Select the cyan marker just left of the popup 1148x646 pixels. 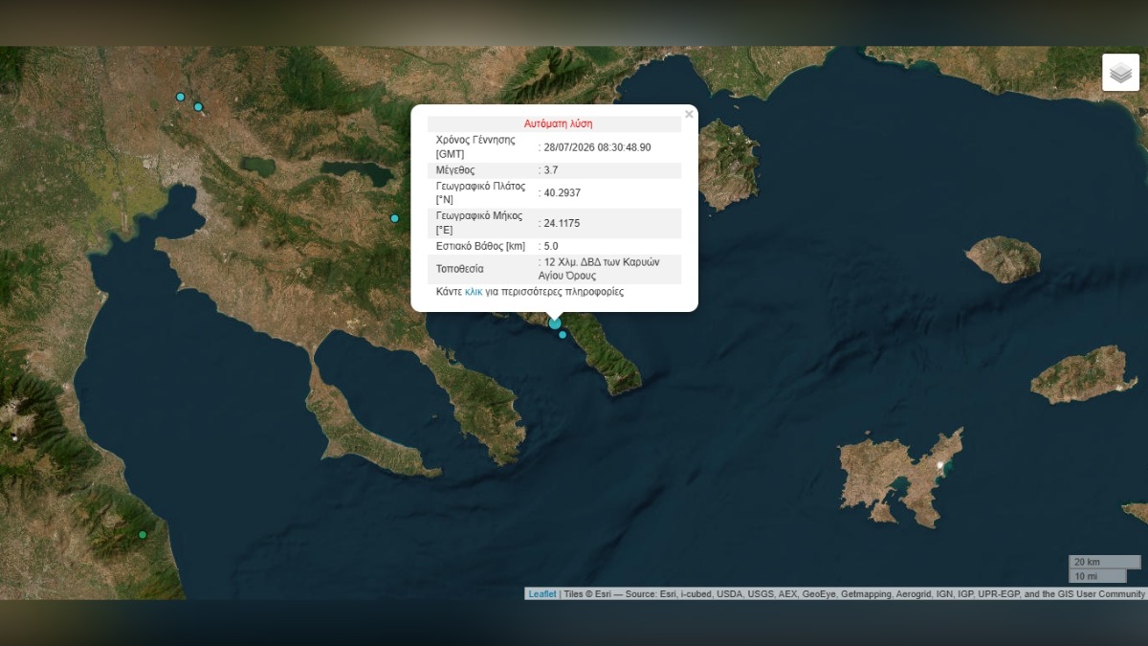(394, 218)
